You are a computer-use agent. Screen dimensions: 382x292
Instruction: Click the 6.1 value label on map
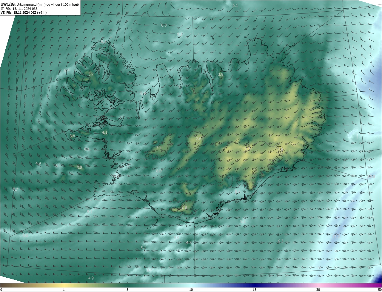(x=235, y=6)
